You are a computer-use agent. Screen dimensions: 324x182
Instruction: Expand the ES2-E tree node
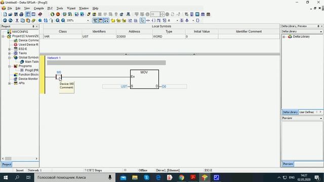[9, 49]
